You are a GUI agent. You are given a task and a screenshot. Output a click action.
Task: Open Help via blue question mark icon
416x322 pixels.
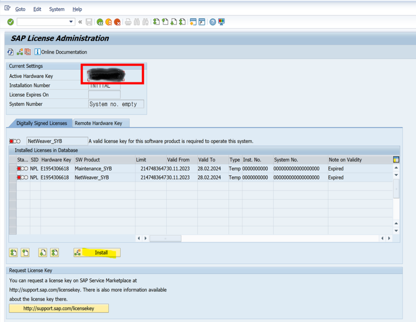[213, 22]
